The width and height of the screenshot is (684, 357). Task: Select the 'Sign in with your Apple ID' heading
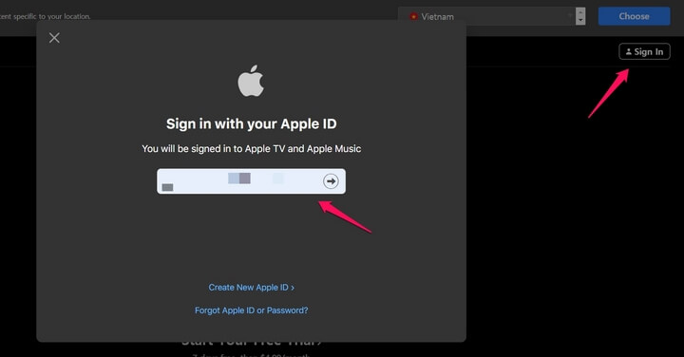(x=251, y=123)
